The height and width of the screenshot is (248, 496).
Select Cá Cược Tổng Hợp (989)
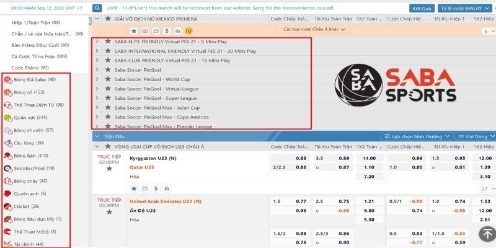coord(39,56)
